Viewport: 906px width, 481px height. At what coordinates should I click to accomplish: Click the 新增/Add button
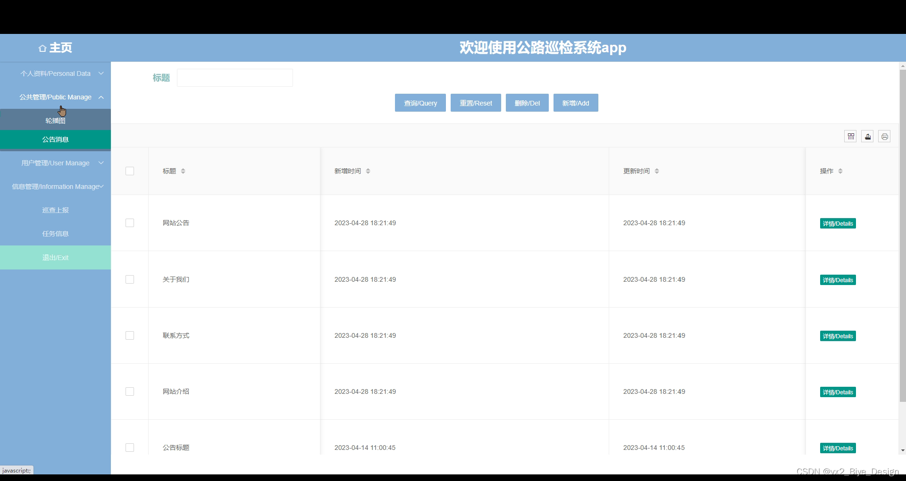point(576,103)
